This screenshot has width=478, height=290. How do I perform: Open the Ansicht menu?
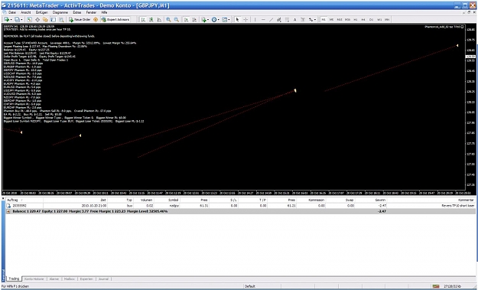25,12
